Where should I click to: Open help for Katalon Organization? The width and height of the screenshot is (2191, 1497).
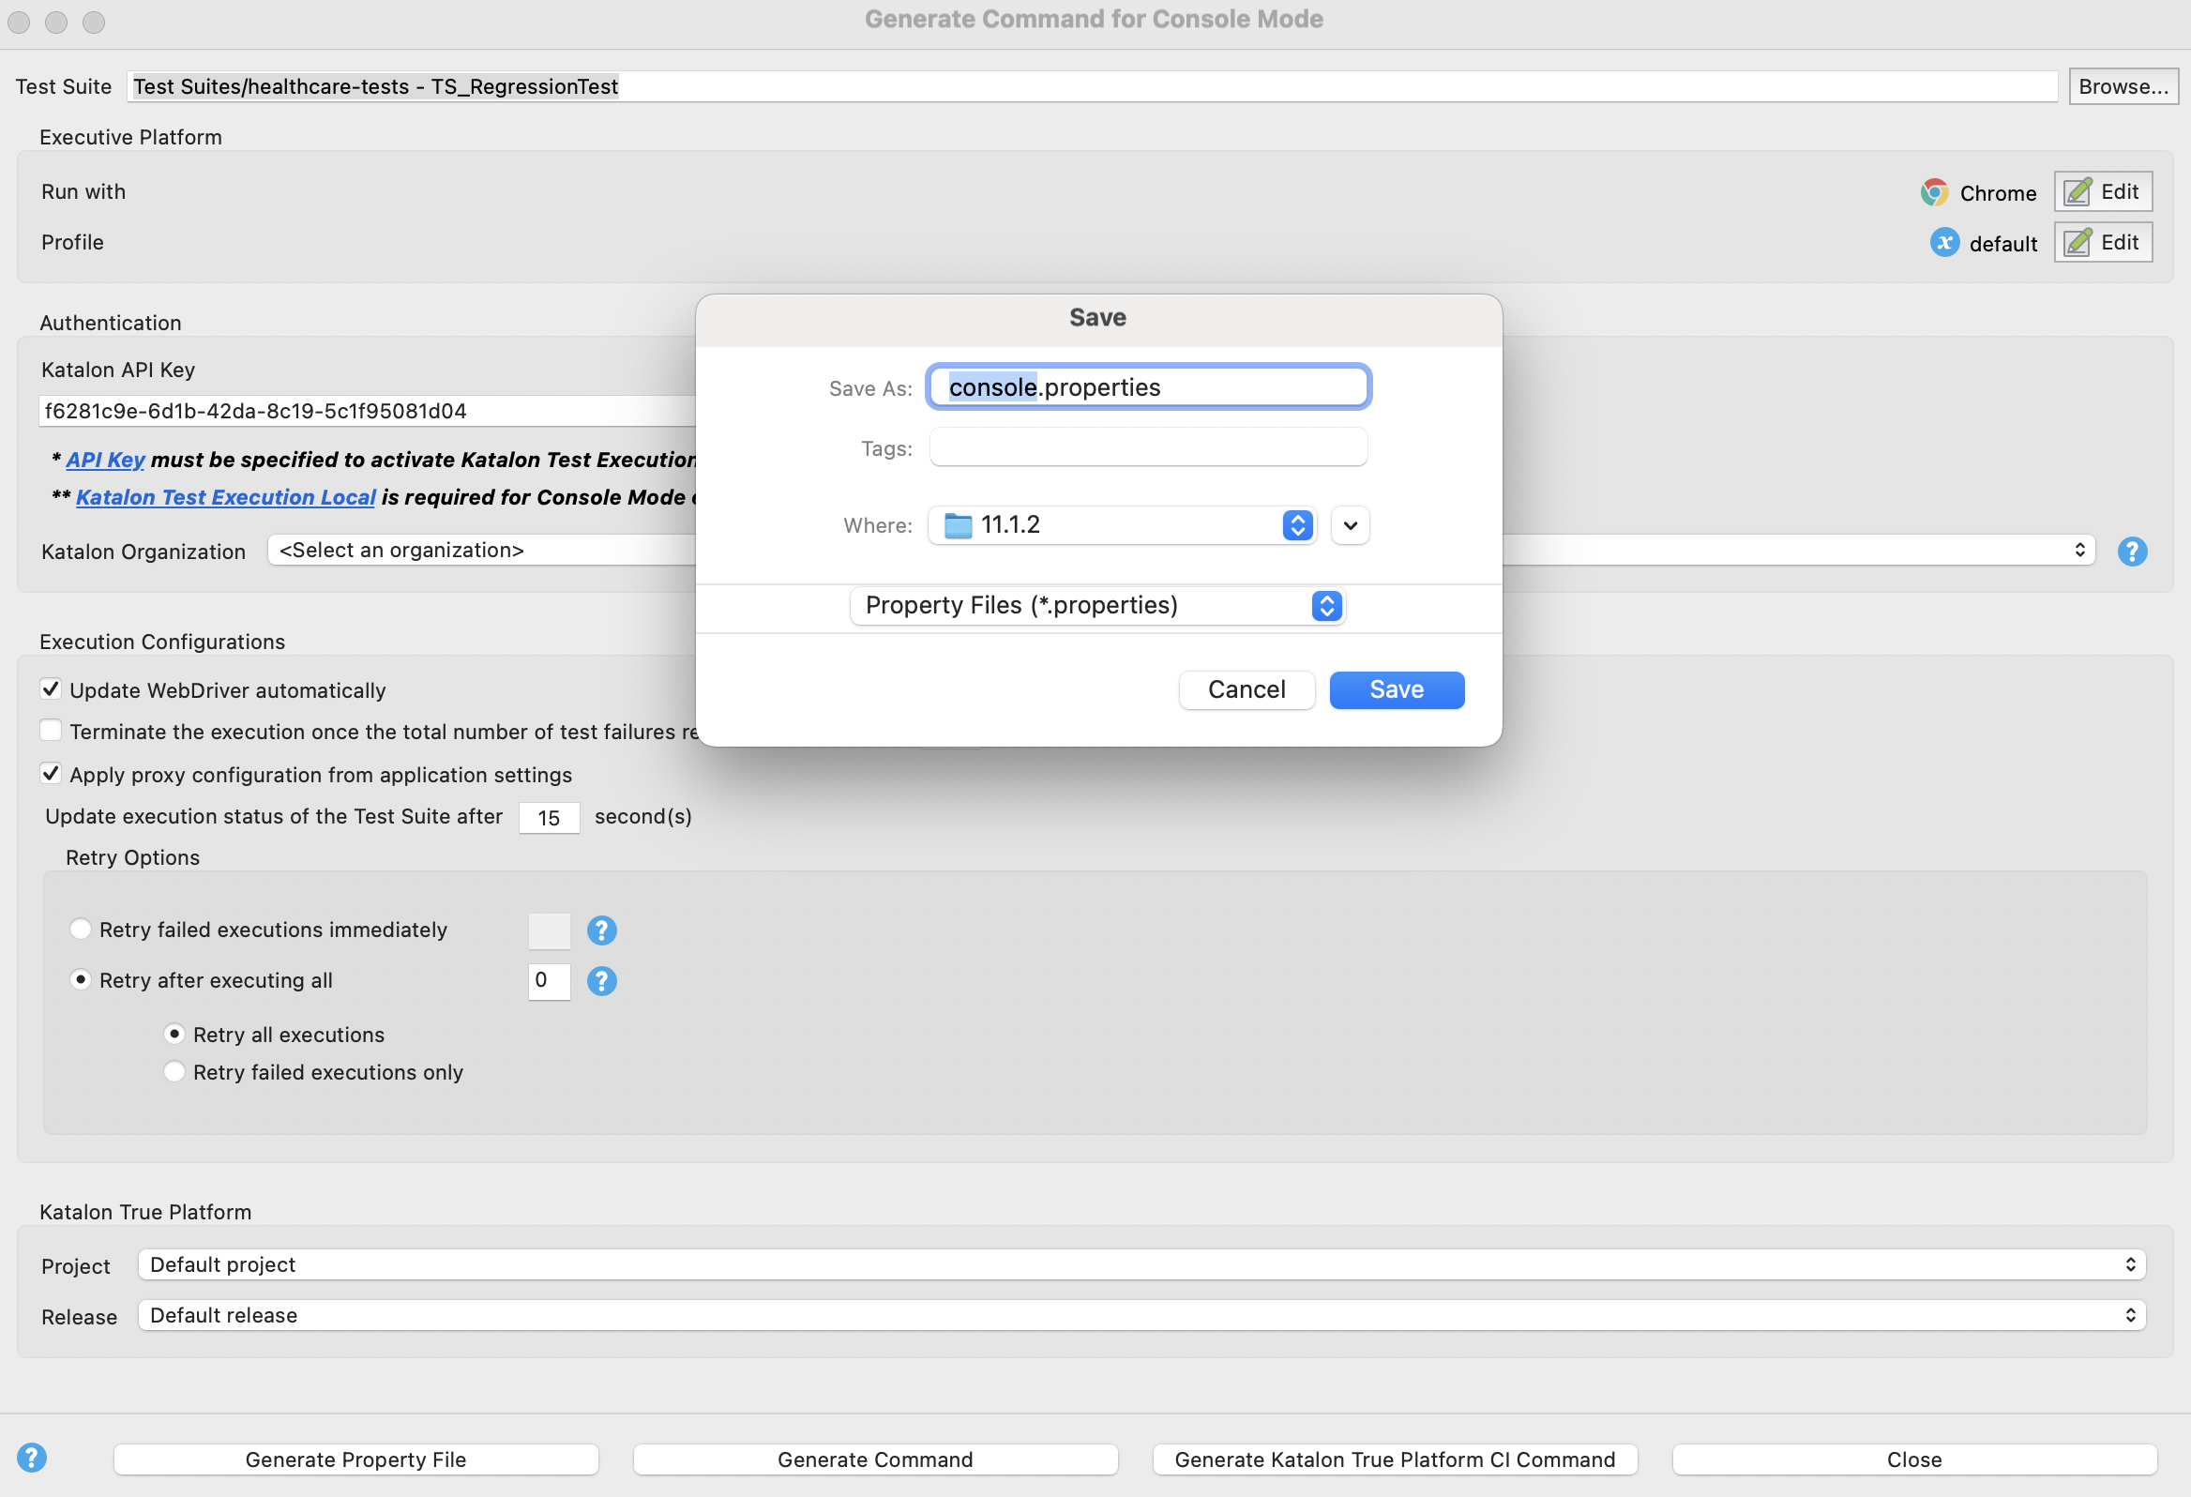(2132, 551)
